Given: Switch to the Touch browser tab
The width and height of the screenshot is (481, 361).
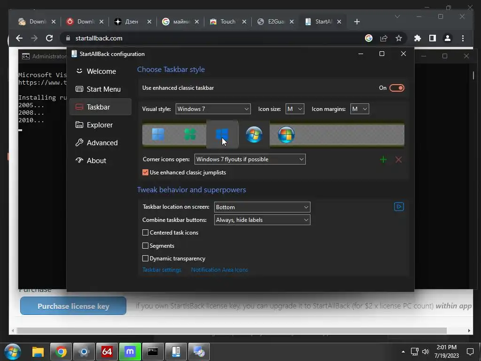Looking at the screenshot, I should 228,22.
